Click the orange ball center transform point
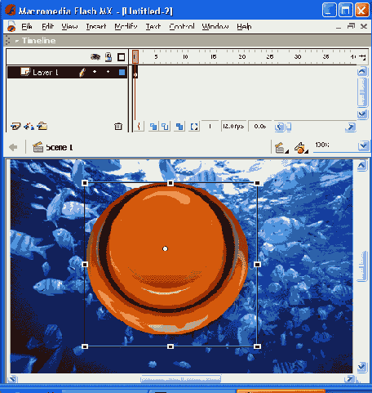This screenshot has width=372, height=393. click(165, 248)
